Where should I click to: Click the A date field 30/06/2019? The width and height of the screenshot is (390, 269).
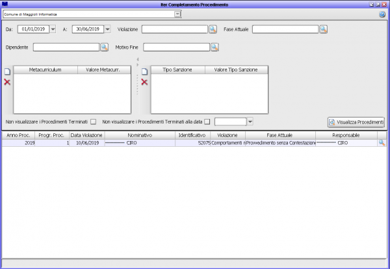[88, 29]
